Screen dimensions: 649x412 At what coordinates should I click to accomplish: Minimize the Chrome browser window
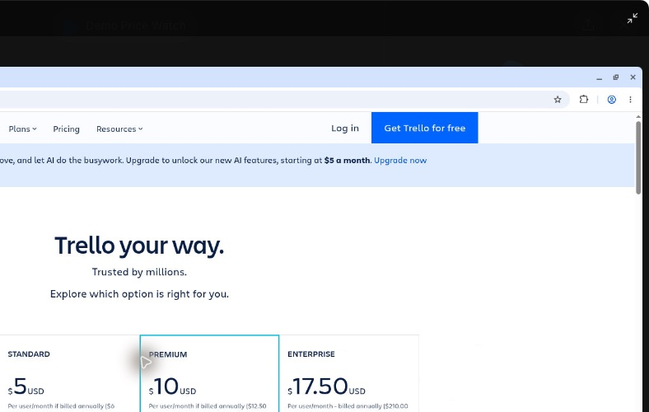coord(599,77)
